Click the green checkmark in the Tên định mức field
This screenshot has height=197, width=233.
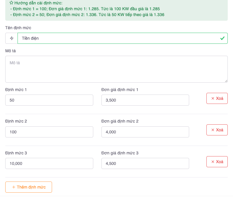pyautogui.click(x=222, y=38)
